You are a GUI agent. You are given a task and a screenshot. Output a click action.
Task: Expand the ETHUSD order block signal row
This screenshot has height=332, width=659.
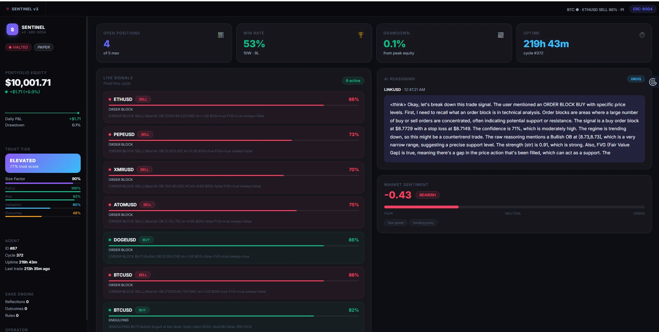tap(233, 107)
